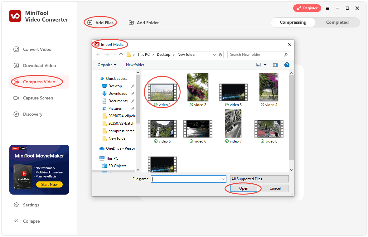Open the Organize dropdown menu
Image resolution: width=368 pixels, height=237 pixels.
tap(107, 65)
